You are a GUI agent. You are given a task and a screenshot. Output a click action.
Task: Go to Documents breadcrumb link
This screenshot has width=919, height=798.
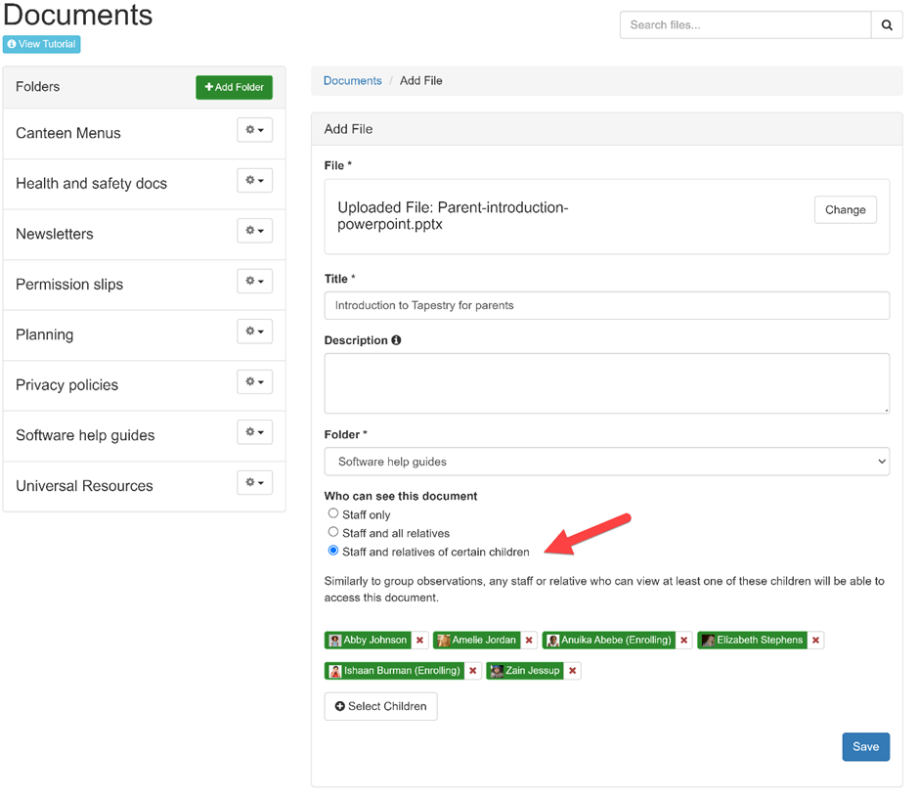pyautogui.click(x=352, y=81)
